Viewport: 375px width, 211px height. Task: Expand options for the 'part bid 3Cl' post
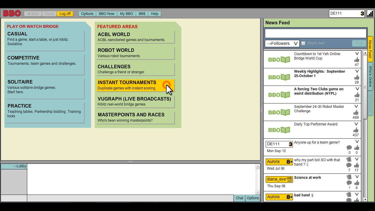coord(357,159)
